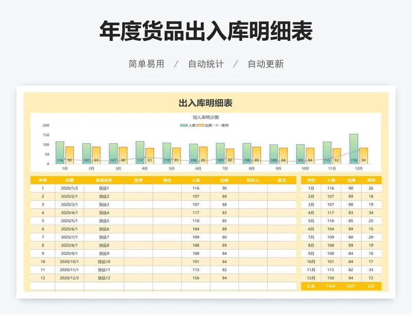Select the 库存 line legend marker

217,125
